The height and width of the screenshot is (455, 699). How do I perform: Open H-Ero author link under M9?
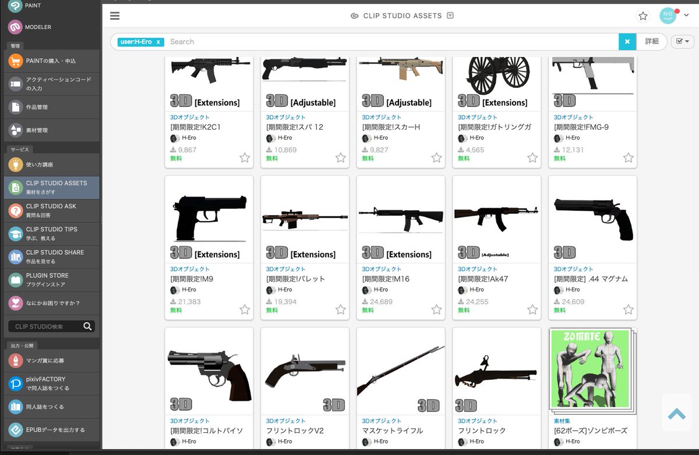[189, 290]
